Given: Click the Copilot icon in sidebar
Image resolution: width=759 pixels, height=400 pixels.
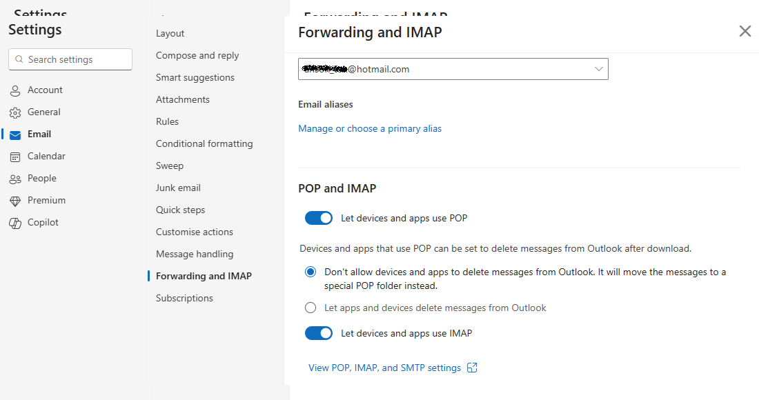Looking at the screenshot, I should [15, 223].
